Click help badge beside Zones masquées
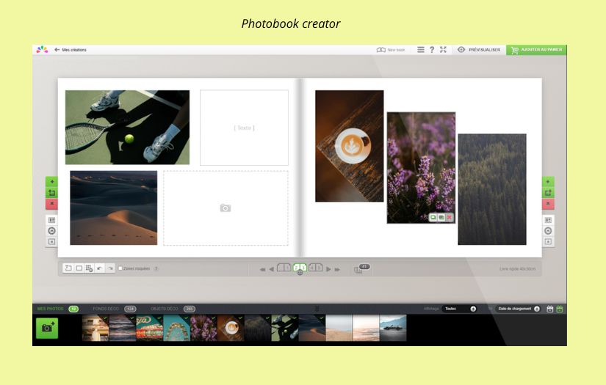Viewport: 606px width, 385px height. 156,268
